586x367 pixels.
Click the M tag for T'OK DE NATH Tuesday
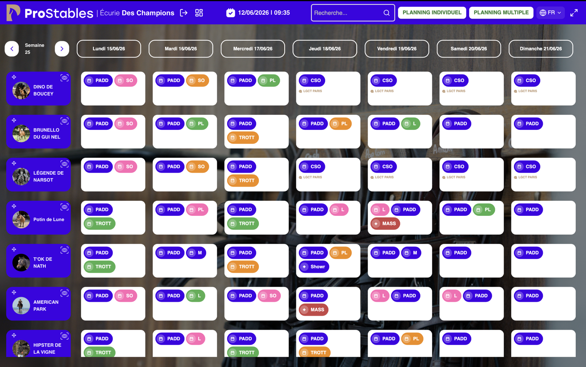click(x=196, y=253)
